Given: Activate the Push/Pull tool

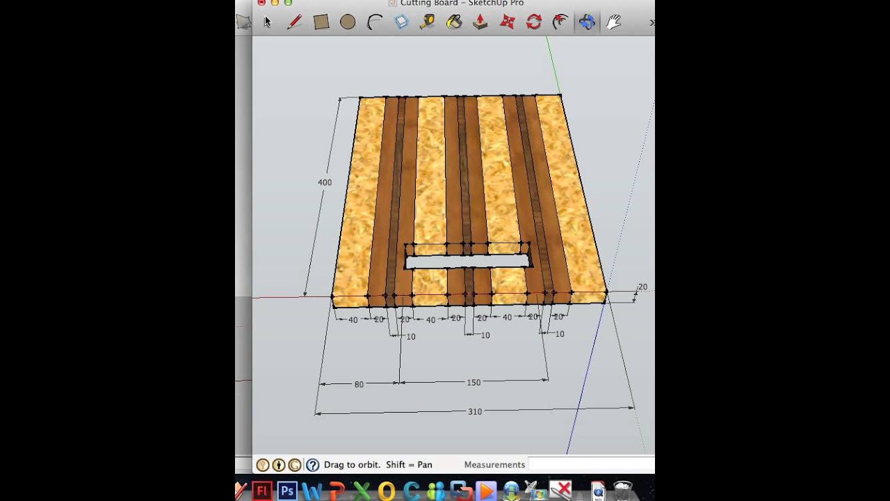Looking at the screenshot, I should (480, 22).
